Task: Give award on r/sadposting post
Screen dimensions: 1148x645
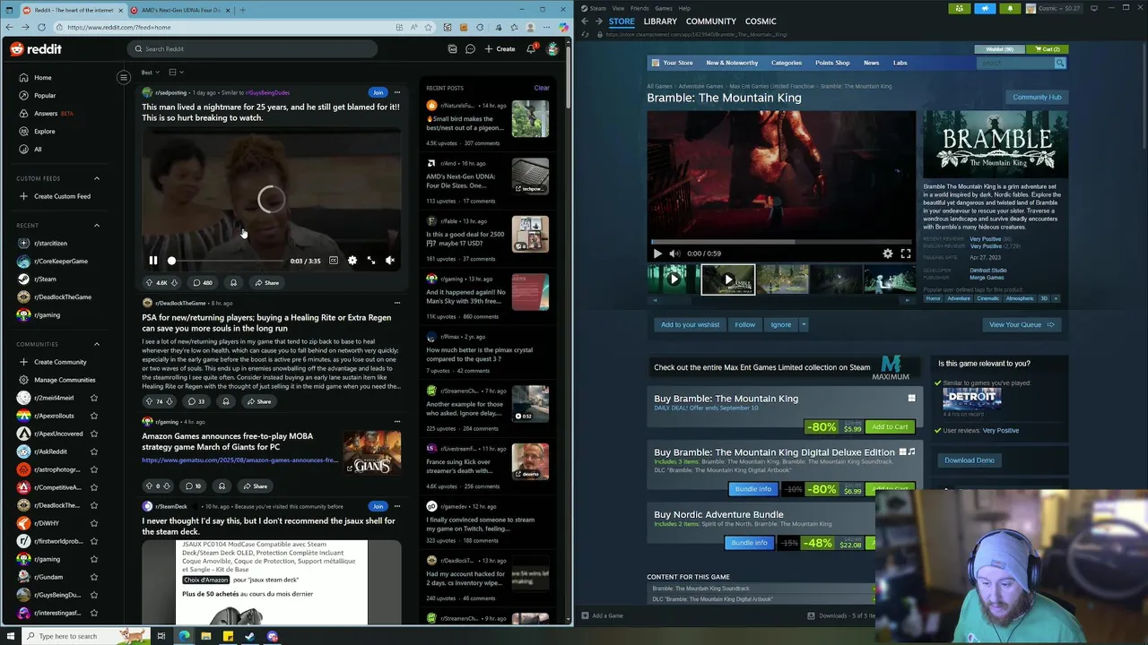Action: 233,283
